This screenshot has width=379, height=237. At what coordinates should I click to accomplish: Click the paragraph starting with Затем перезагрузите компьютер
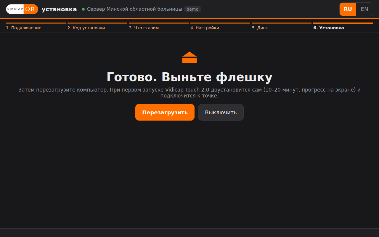point(189,93)
